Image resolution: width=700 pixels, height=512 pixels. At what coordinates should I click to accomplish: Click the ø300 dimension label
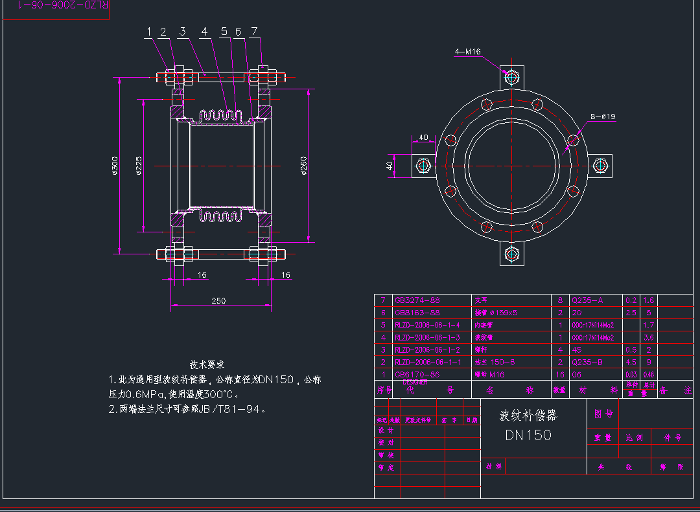(115, 166)
